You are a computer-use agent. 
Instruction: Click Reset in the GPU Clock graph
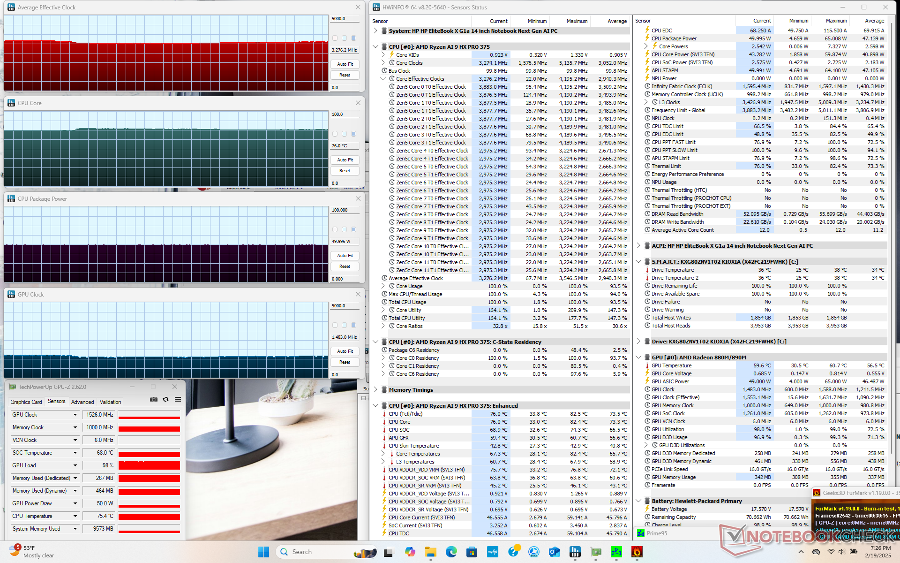tap(345, 362)
